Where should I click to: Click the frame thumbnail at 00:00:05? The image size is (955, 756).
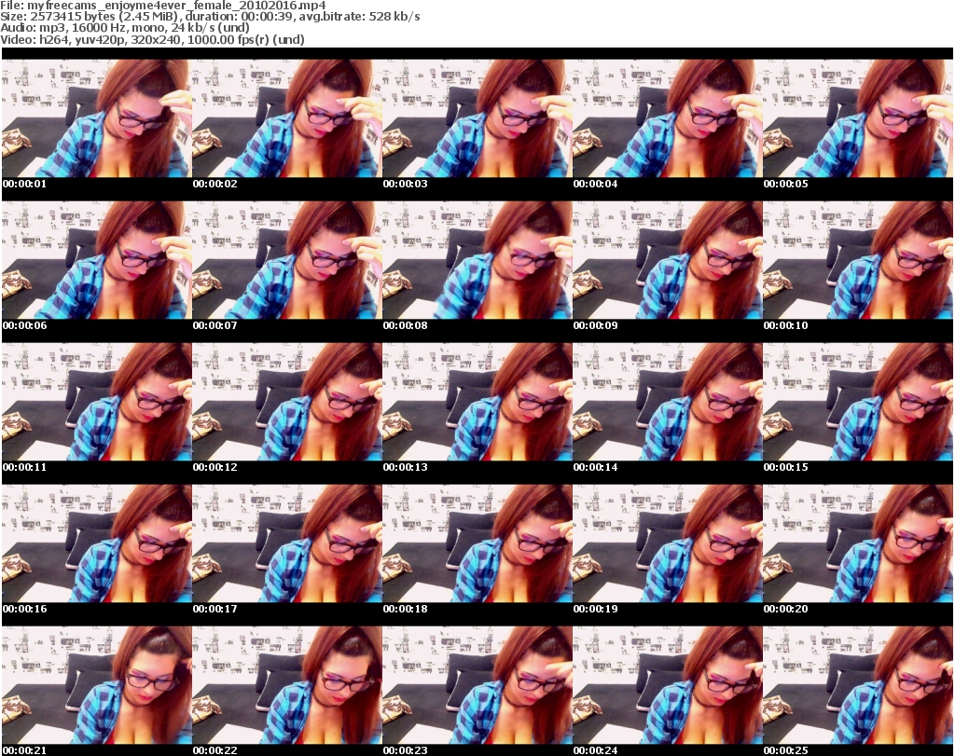[x=858, y=118]
